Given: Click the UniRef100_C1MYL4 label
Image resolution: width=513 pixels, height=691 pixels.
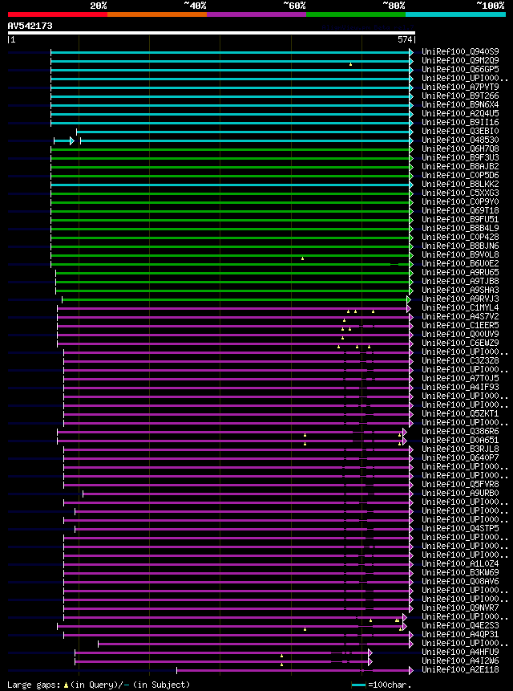Looking at the screenshot, I should click(460, 307).
